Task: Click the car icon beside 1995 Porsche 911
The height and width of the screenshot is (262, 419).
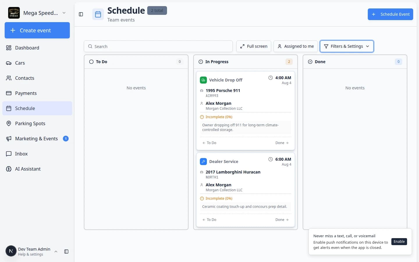Action: point(202,91)
